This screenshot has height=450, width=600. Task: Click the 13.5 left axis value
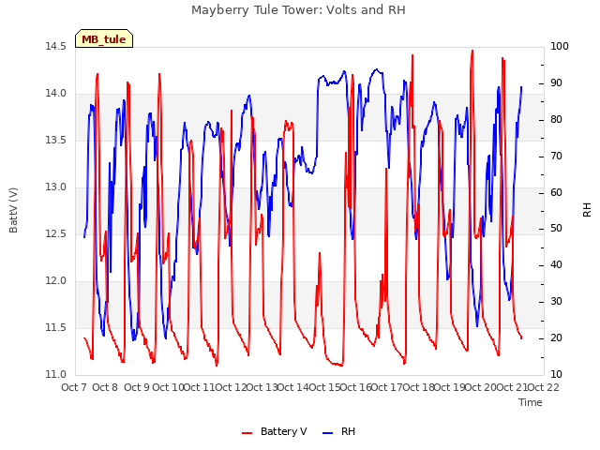55,140
